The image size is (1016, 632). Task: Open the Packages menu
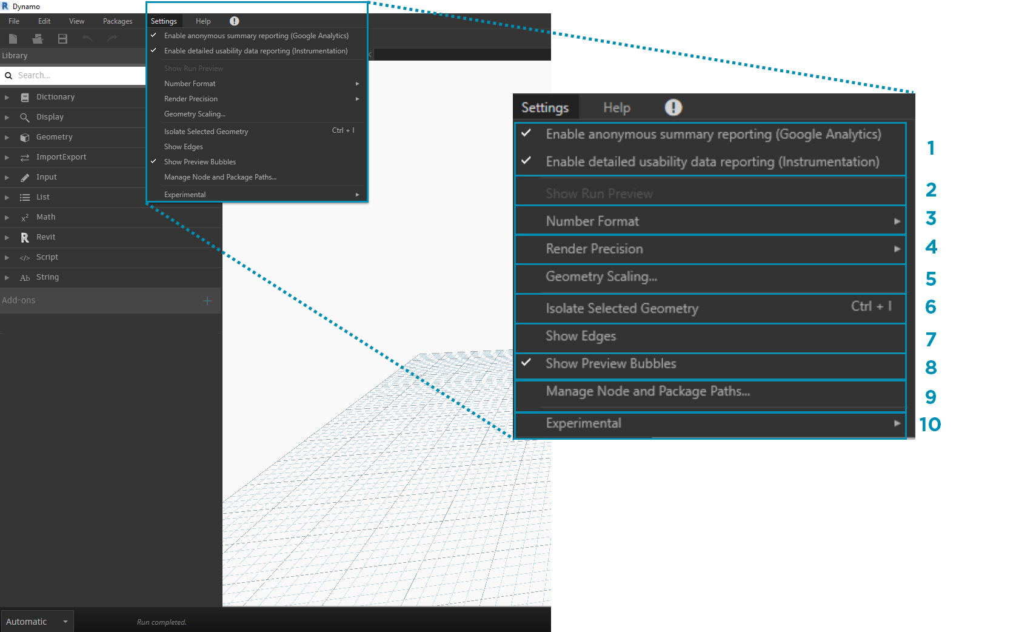click(x=118, y=21)
